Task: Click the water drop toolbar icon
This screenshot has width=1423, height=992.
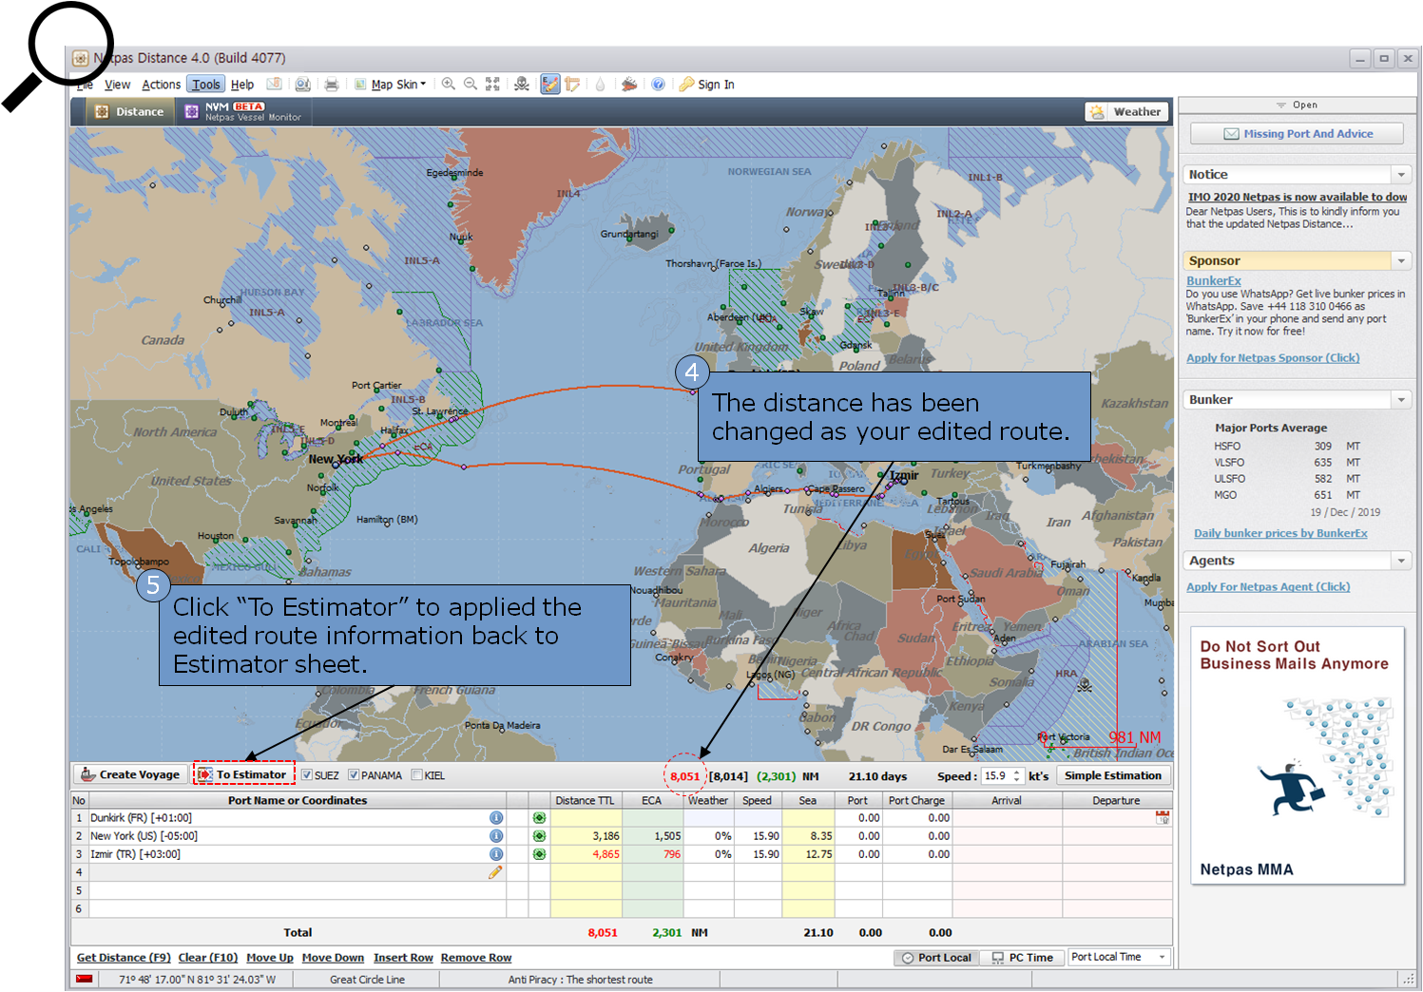Action: pyautogui.click(x=600, y=85)
